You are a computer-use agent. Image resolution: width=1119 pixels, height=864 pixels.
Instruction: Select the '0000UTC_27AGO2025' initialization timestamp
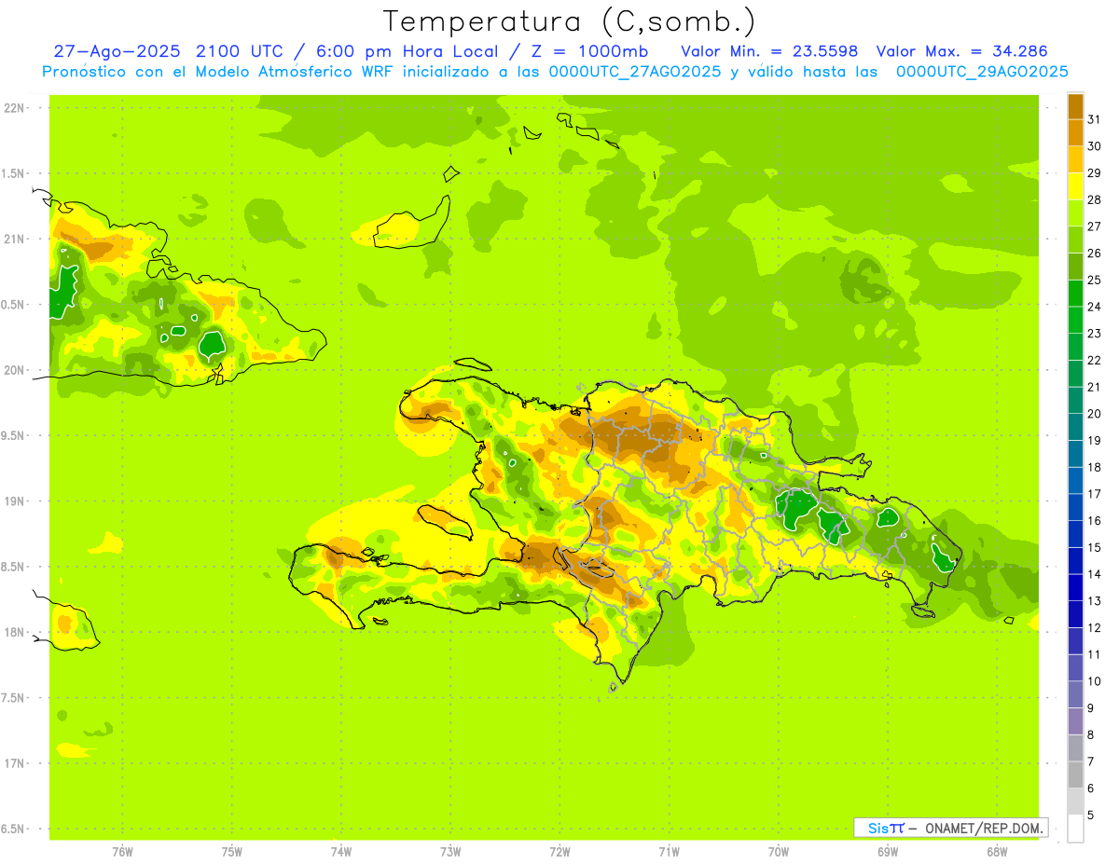click(635, 72)
